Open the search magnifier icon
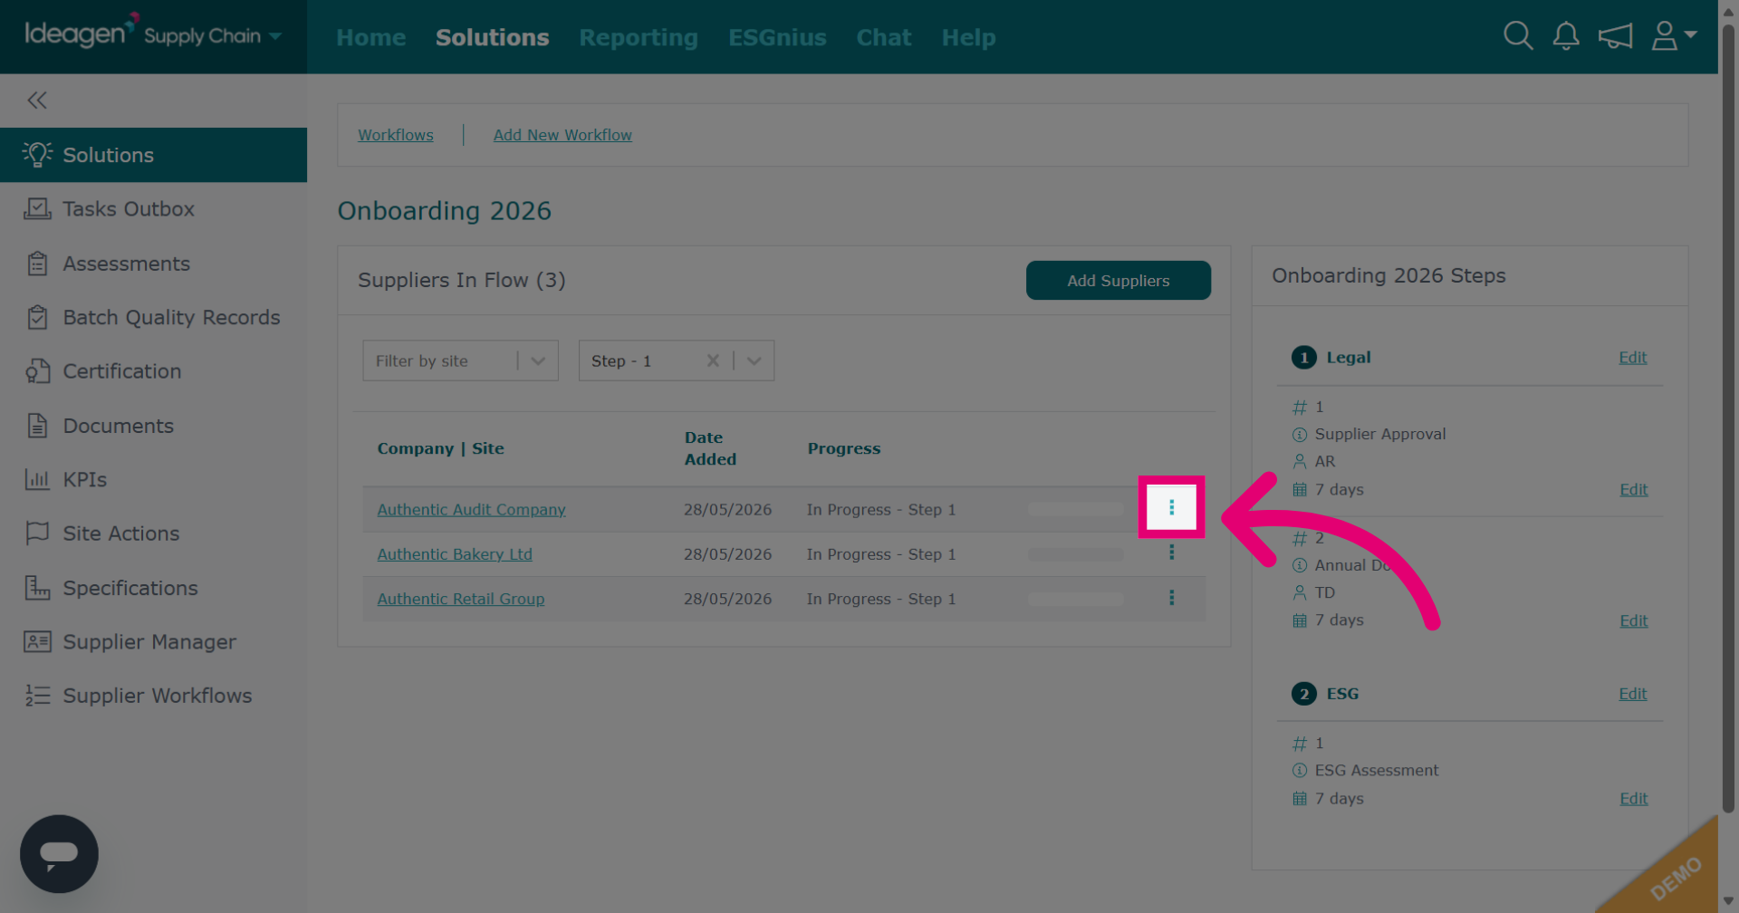Screen dimensions: 1739x913 [1518, 36]
